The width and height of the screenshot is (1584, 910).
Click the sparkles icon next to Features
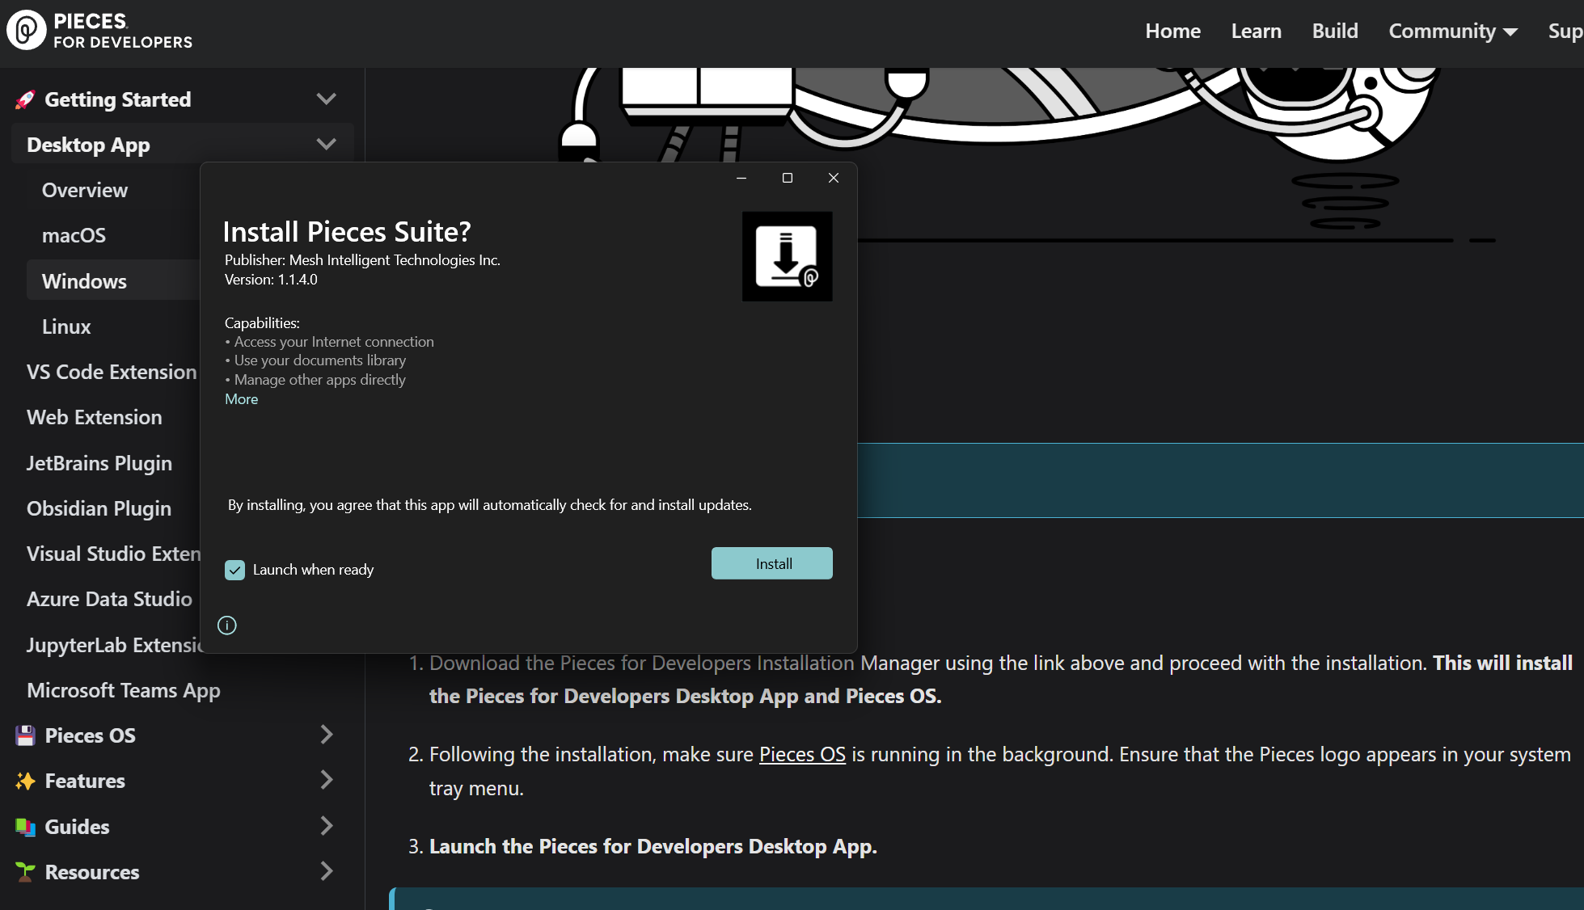[25, 781]
